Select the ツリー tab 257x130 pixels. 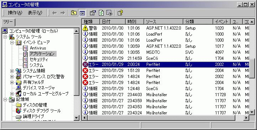(x=8, y=22)
